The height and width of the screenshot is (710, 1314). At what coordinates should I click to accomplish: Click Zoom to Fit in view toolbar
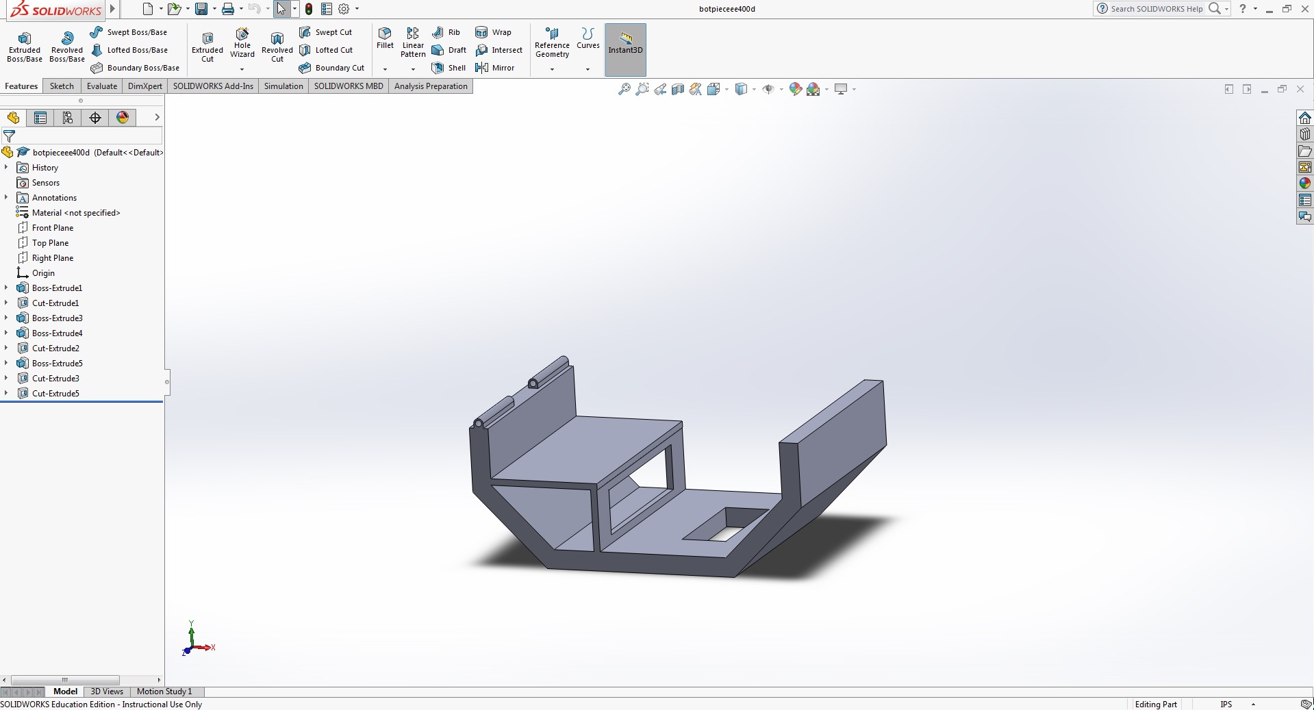coord(624,89)
